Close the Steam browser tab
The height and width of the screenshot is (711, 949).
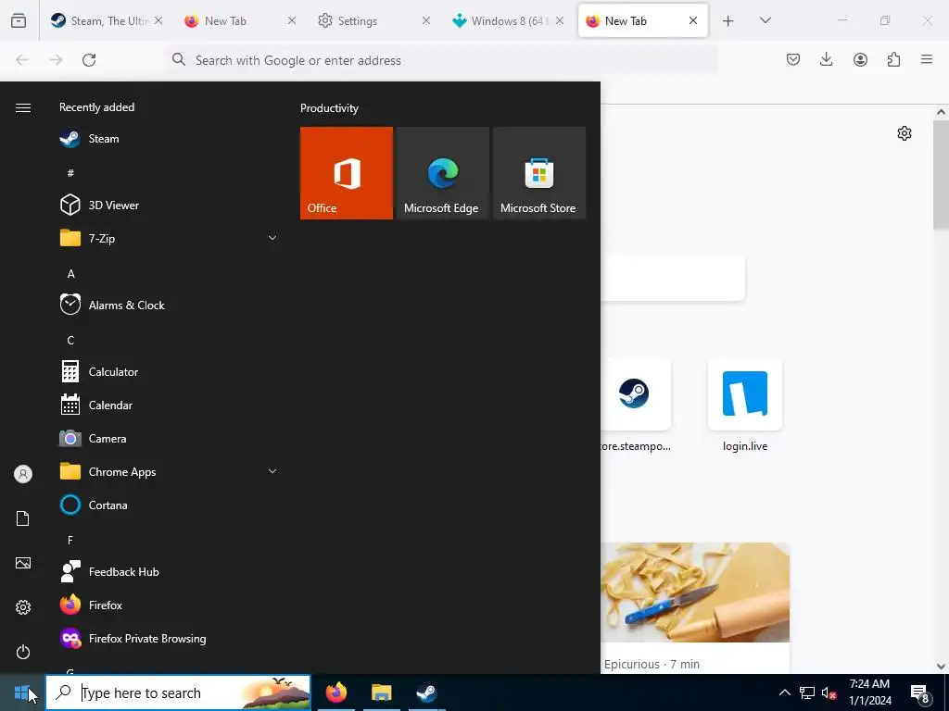coord(158,20)
